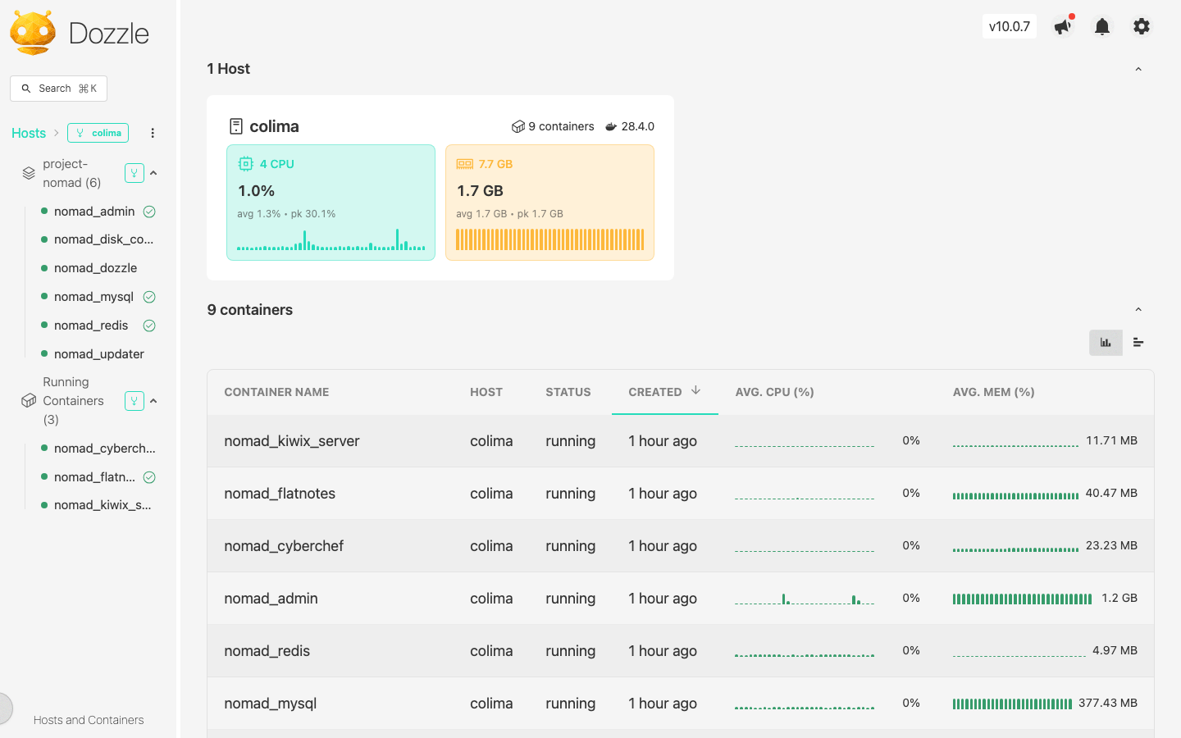This screenshot has width=1181, height=738.
Task: Select the colima host badge in sidebar
Action: point(98,133)
